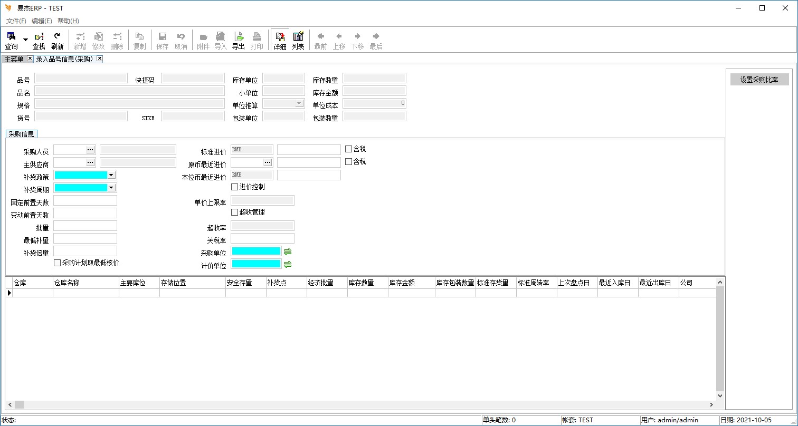The height and width of the screenshot is (426, 798).
Task: Open lookup button beside 采购人员 field
Action: tap(90, 150)
